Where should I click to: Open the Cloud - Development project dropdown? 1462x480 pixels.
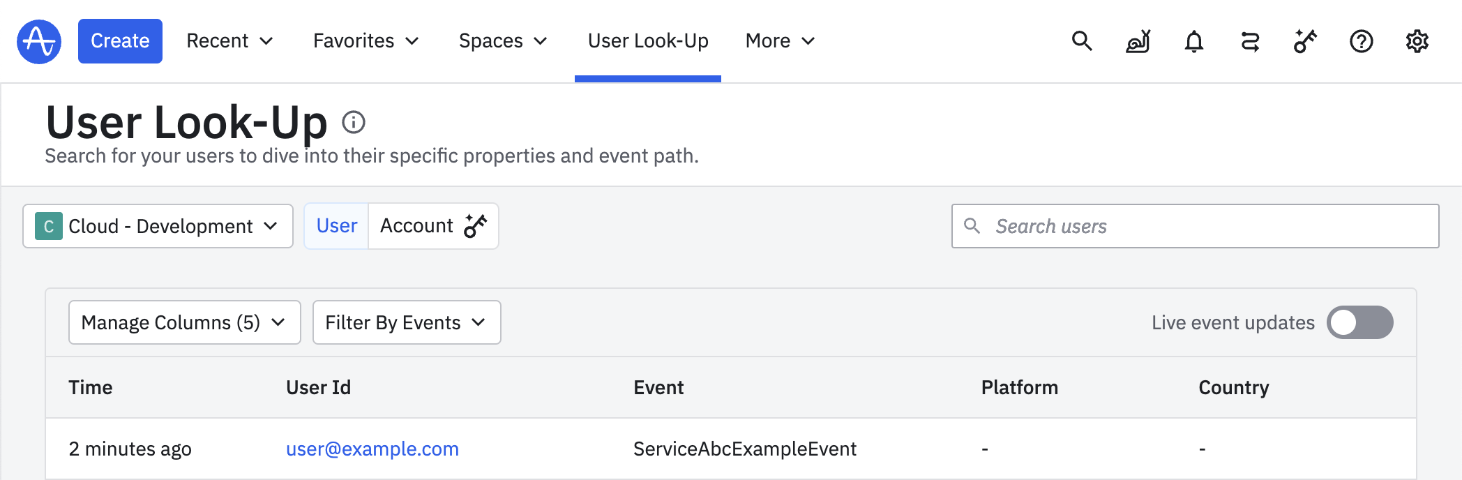click(158, 226)
